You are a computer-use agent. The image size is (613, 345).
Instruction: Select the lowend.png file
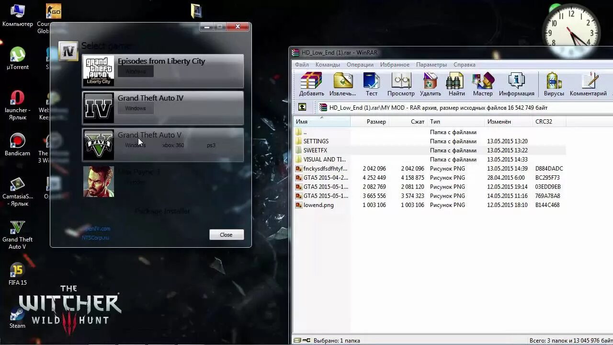(430, 205)
